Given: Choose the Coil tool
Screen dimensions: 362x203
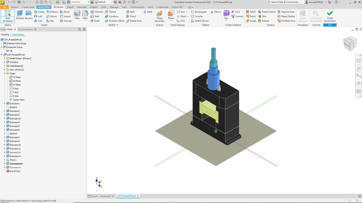Looking at the screenshot, I should [38, 21].
